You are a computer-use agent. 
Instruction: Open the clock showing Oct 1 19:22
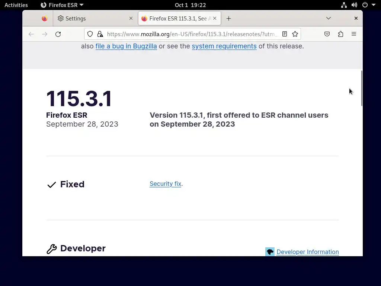(x=190, y=5)
